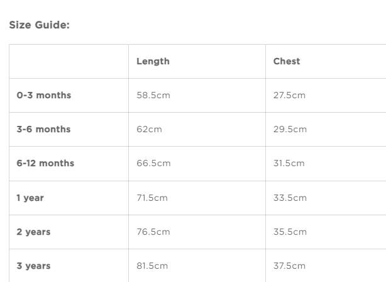Click the 3 years row label
Screen dimensions: 386x282
coord(33,266)
